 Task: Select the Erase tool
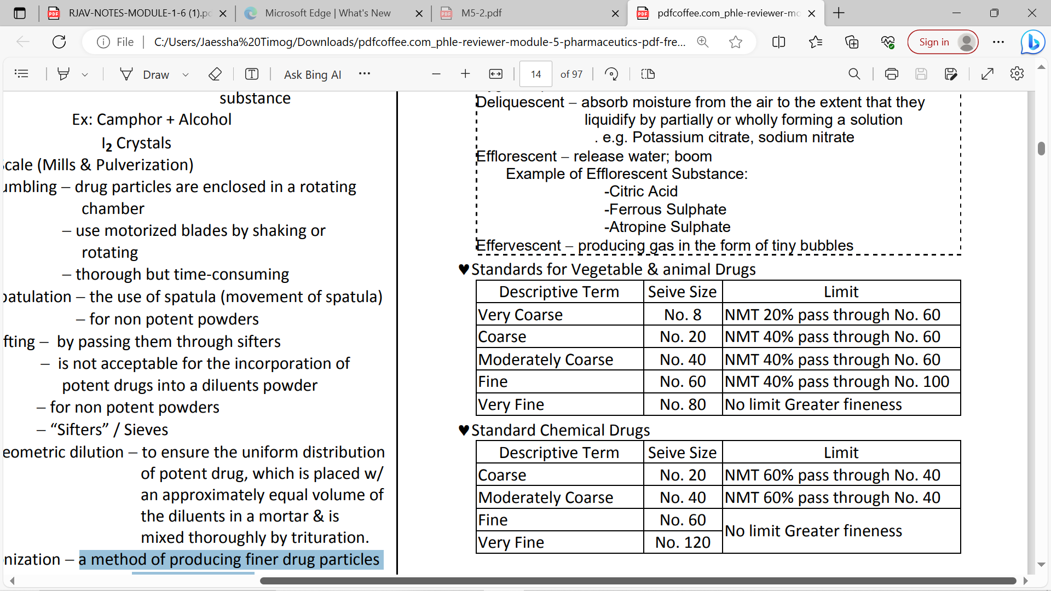click(x=215, y=74)
